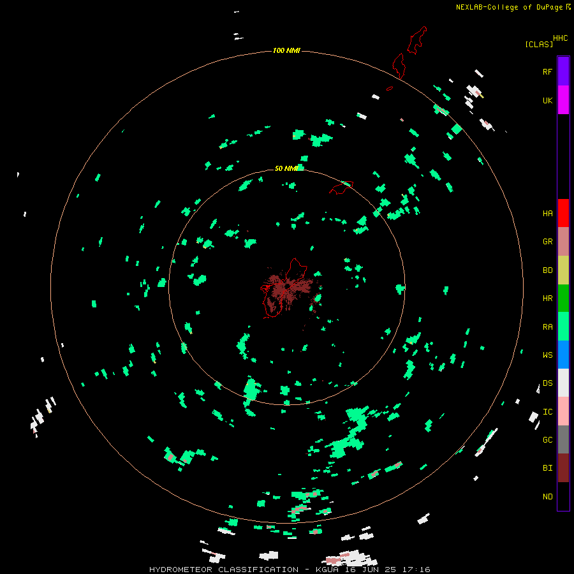
Task: Click the 'HHC' product label
Action: [x=560, y=38]
